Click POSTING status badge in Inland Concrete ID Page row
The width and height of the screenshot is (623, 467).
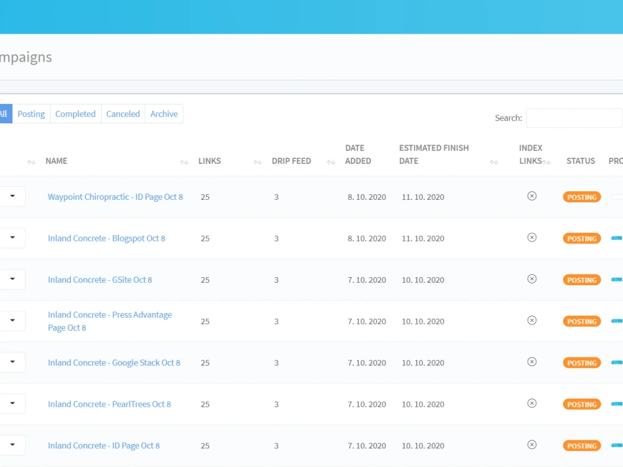[x=582, y=446]
